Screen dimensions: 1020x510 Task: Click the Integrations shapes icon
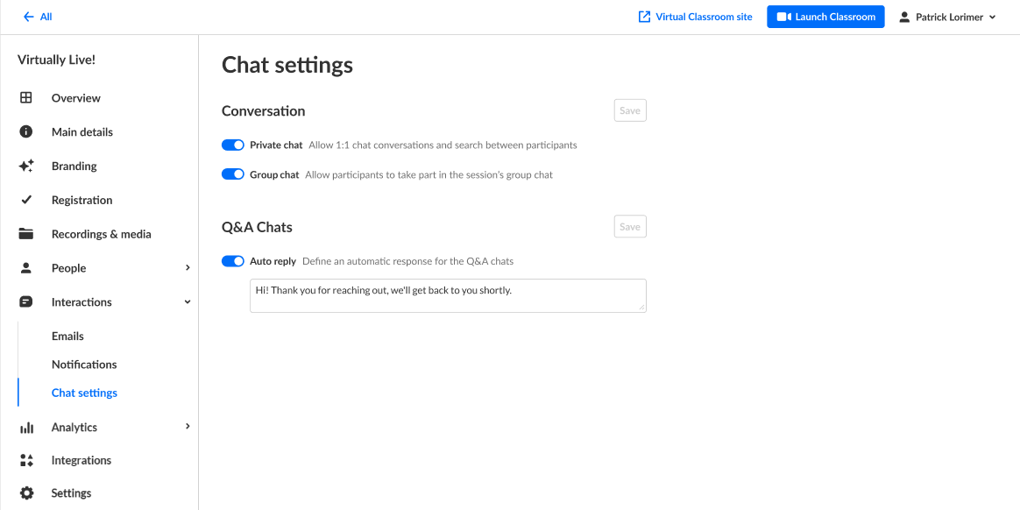tap(26, 460)
